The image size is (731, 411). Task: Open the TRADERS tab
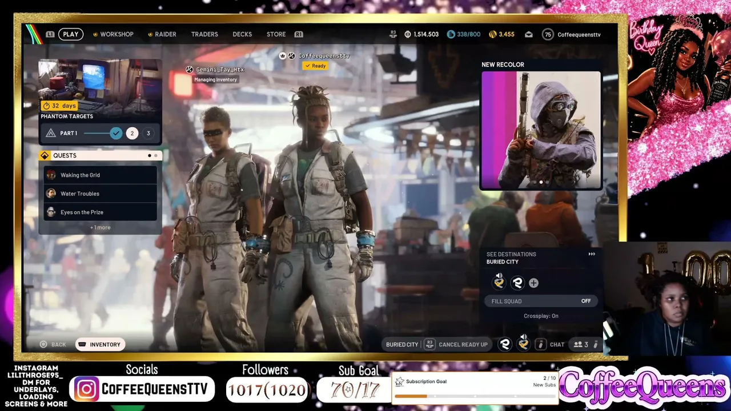[x=204, y=34]
